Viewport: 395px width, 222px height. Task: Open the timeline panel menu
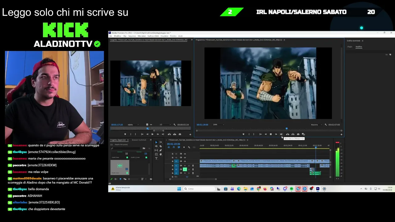click(x=247, y=140)
